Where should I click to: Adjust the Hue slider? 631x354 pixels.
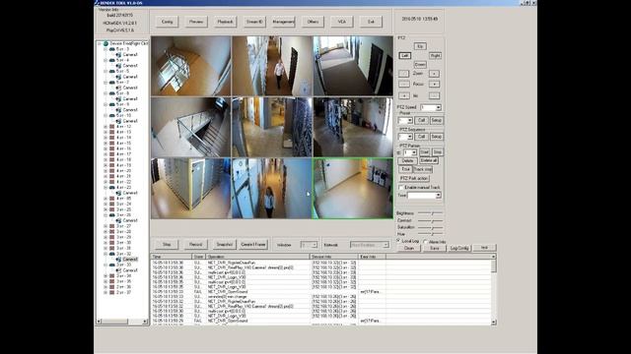coord(430,234)
